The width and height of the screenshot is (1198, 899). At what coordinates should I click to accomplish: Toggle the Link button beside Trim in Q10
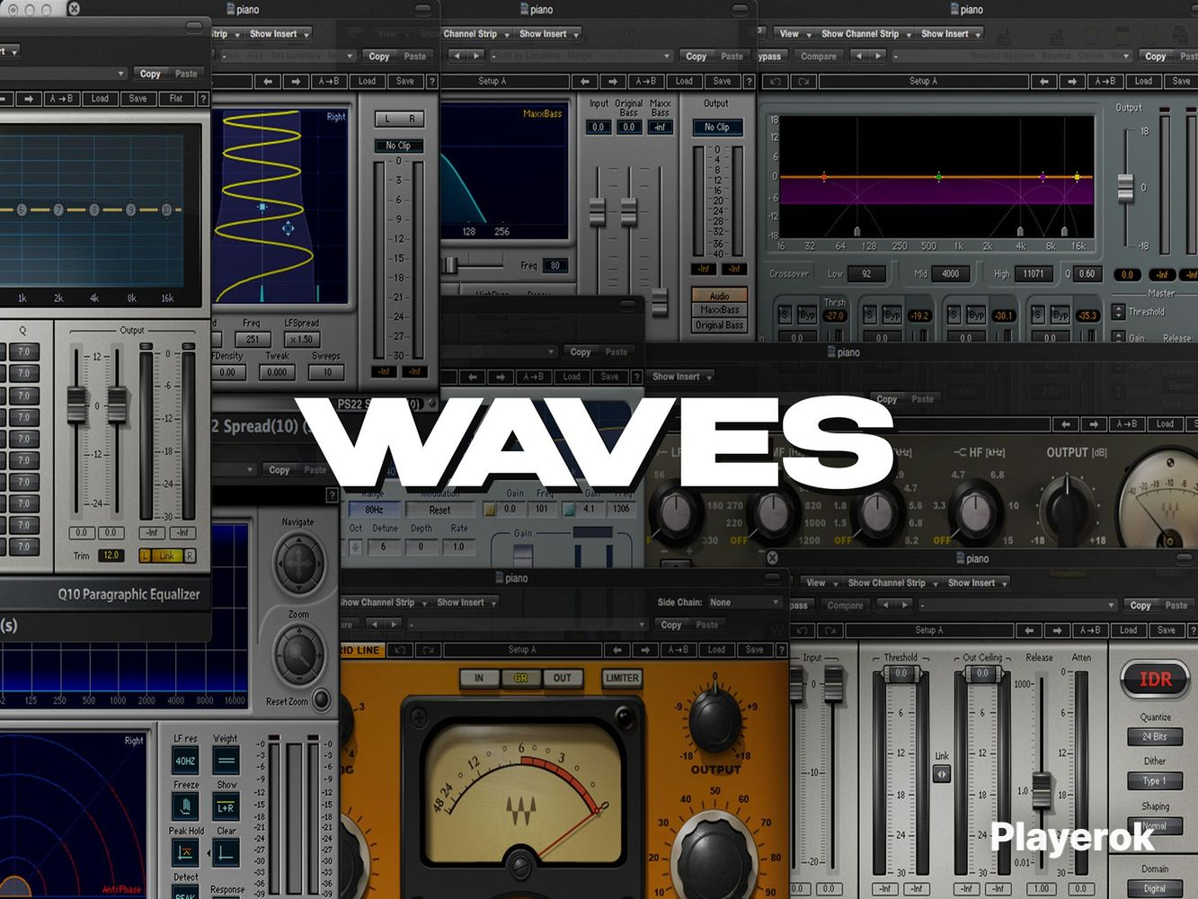pyautogui.click(x=166, y=556)
